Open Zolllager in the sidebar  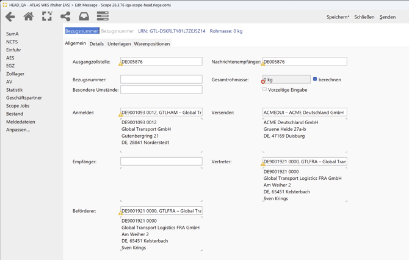click(15, 74)
